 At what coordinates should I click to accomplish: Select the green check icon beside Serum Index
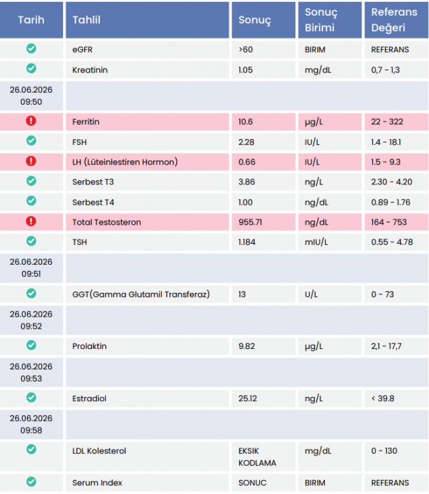point(31,481)
